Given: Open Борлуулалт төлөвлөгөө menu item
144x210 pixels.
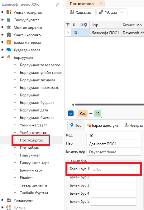Looking at the screenshot, I should 40,65.
